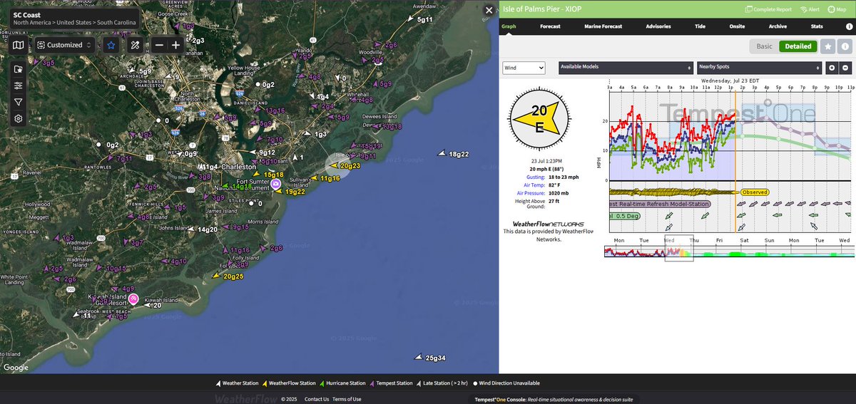Select Sat on the timeline overview strip
Image resolution: width=856 pixels, height=404 pixels.
(744, 240)
